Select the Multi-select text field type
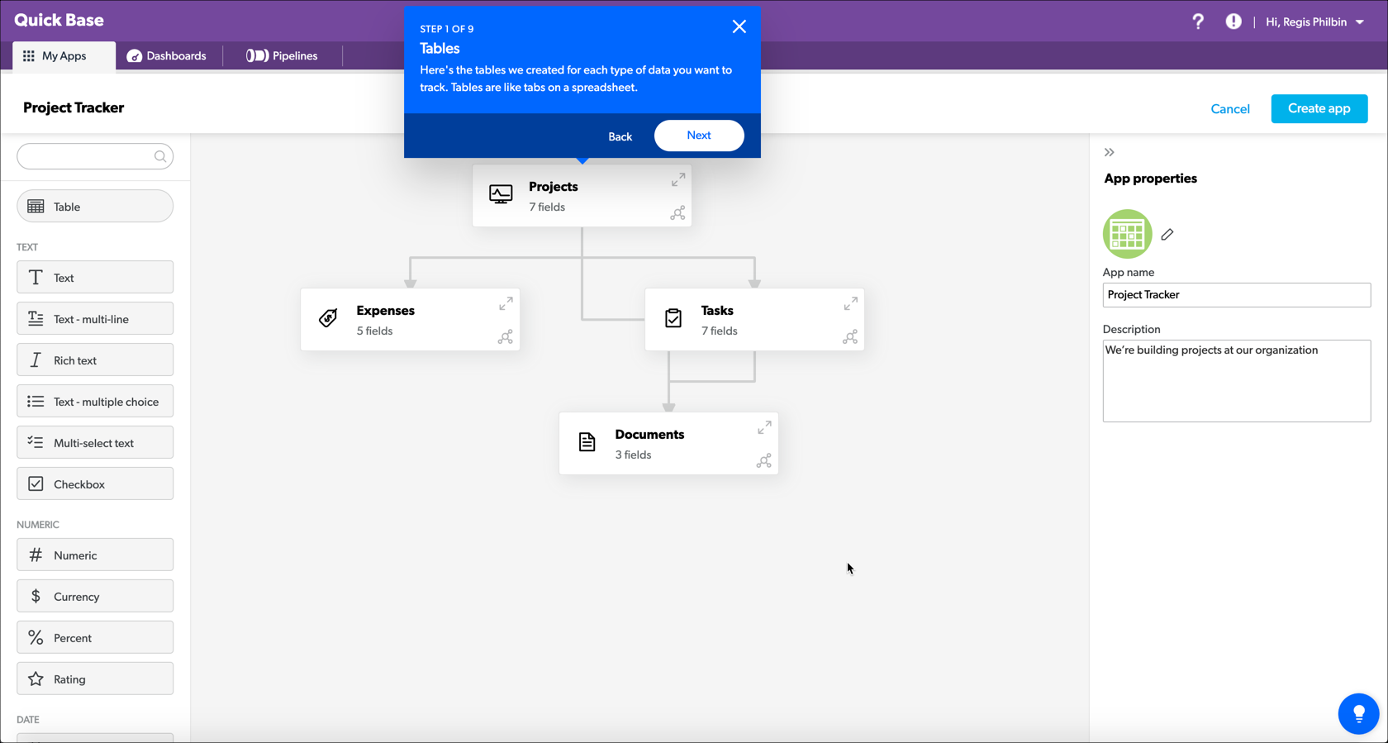 coord(95,443)
